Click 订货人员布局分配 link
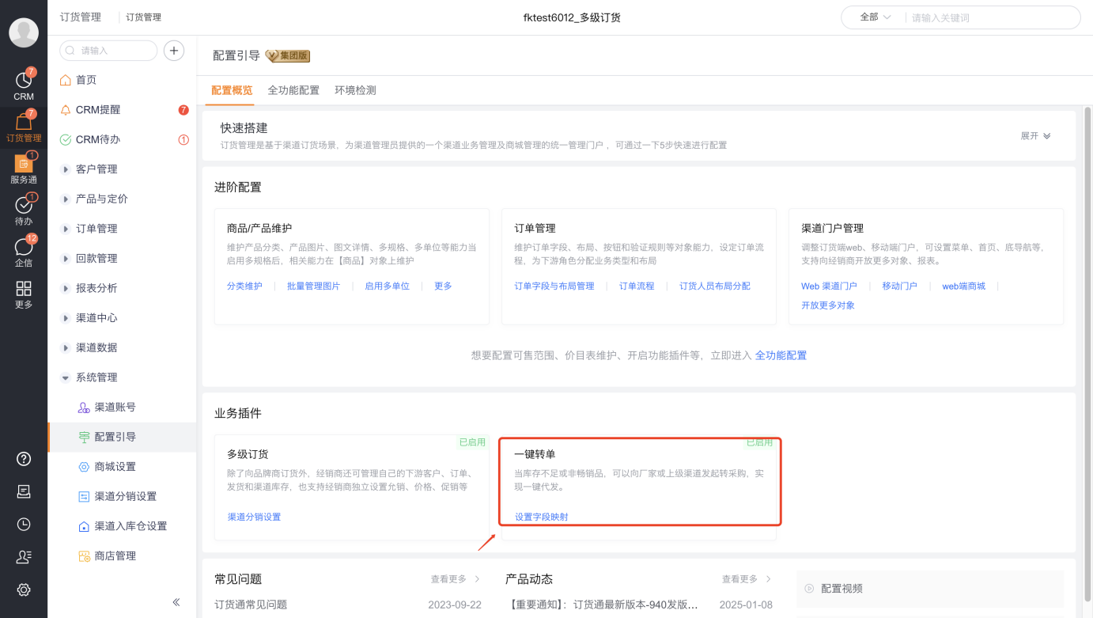Viewport: 1093px width, 618px height. pos(715,286)
